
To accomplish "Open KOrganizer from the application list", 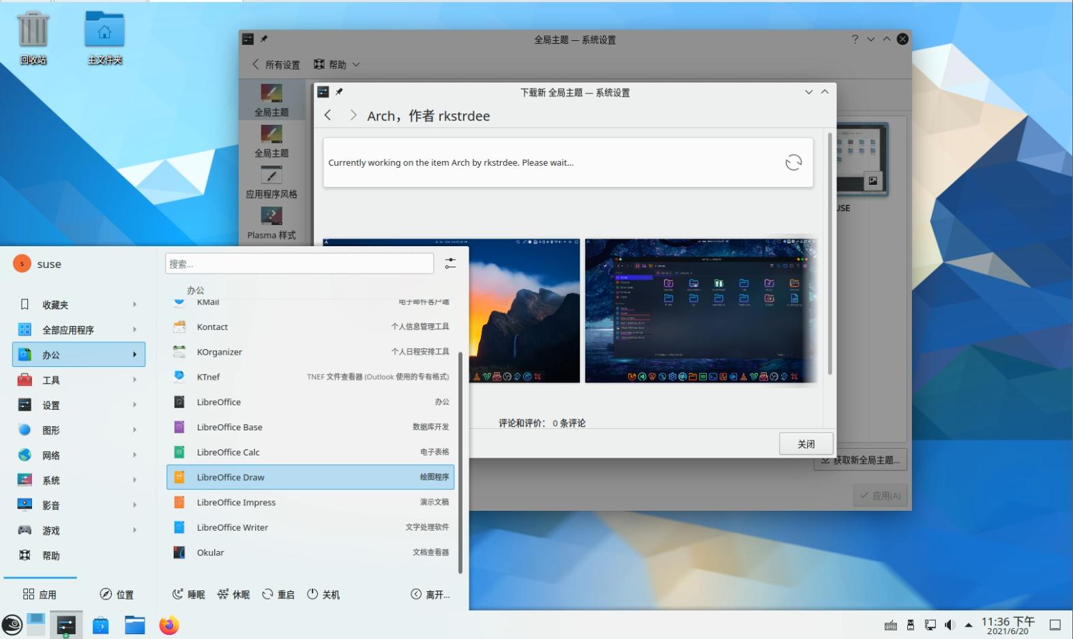I will (310, 352).
